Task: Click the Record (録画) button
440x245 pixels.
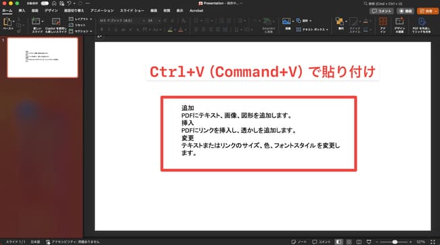Action: point(405,11)
